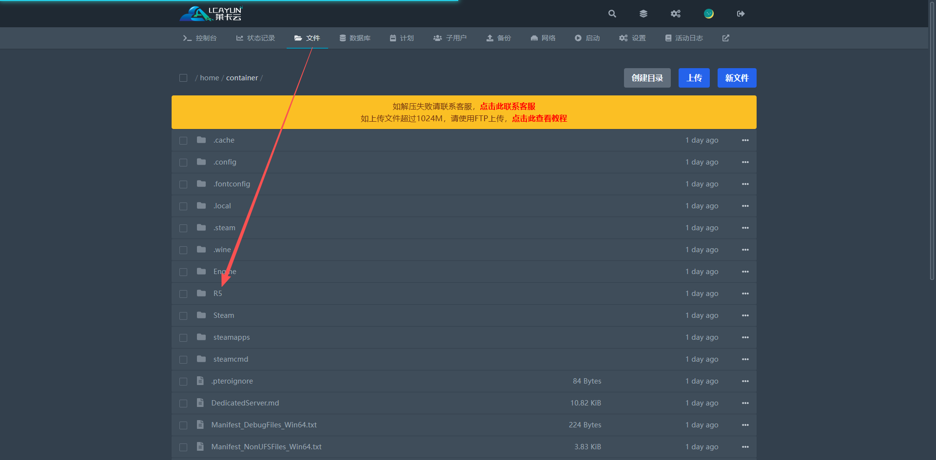Image resolution: width=936 pixels, height=460 pixels.
Task: Click the 点击此联系客服 link
Action: coord(507,106)
